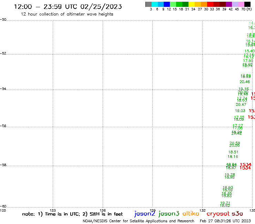Click the latitude label -54
Image resolution: width=255 pixels, height=224 pixels.
3,89
